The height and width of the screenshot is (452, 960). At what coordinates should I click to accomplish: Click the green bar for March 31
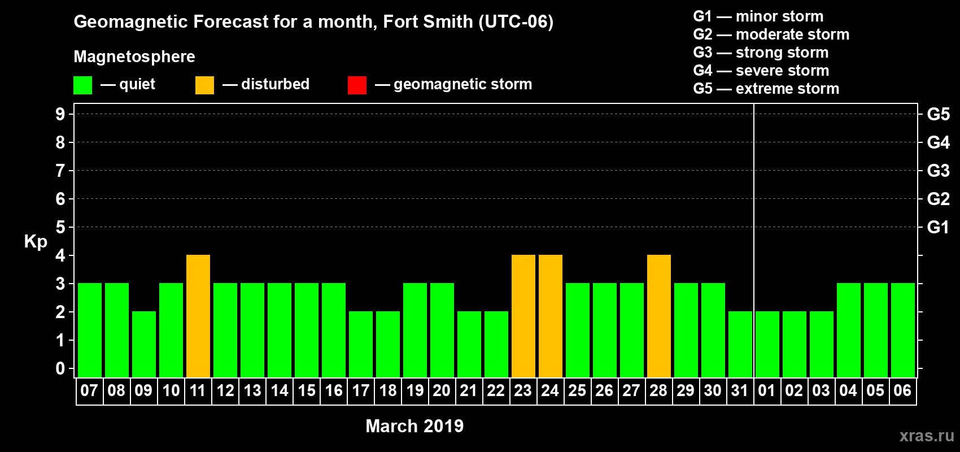pos(740,344)
